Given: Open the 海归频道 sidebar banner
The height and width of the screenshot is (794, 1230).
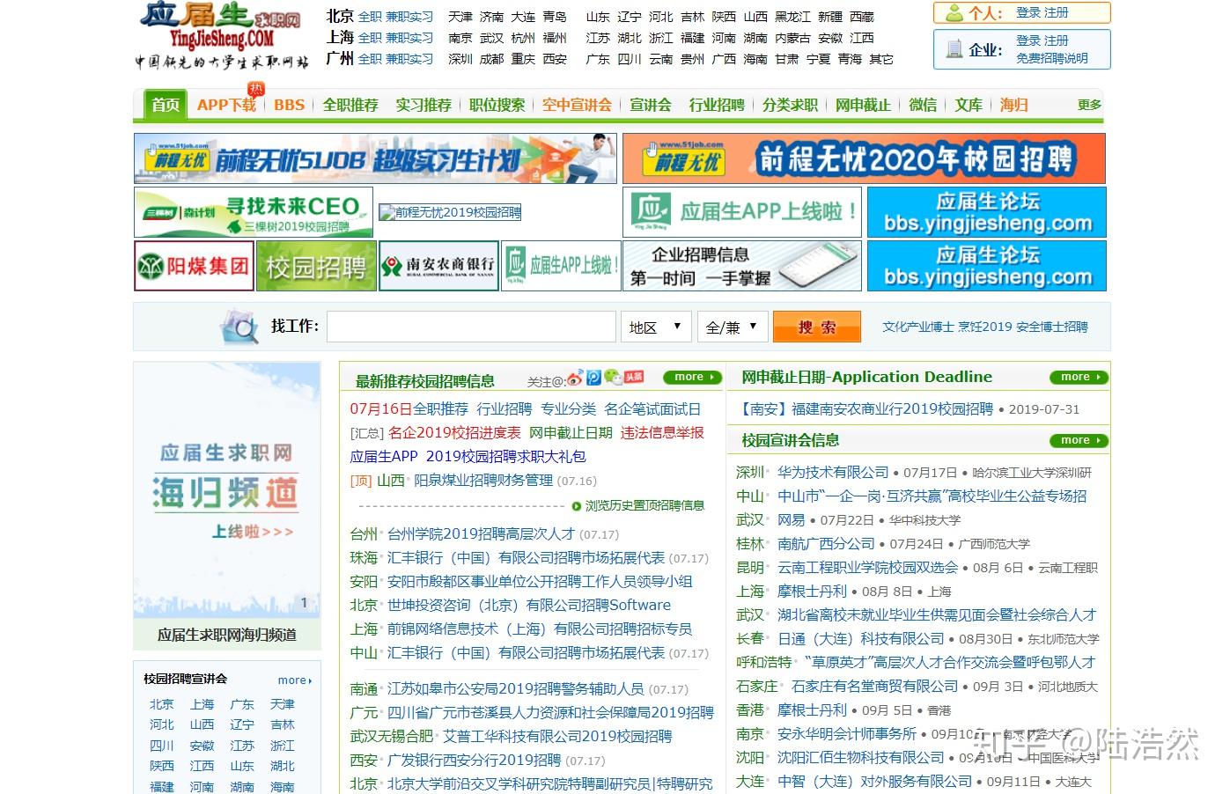Looking at the screenshot, I should [x=227, y=490].
